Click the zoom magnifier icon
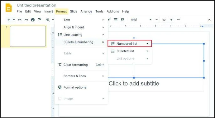 48,20
